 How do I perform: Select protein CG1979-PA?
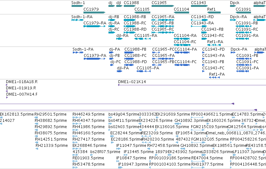pos(95,56)
